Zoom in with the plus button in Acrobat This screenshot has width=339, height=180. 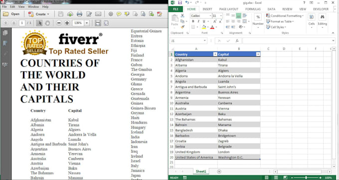(67, 23)
